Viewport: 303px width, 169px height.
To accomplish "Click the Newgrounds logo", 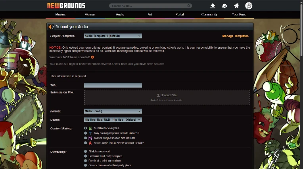I will [x=66, y=6].
